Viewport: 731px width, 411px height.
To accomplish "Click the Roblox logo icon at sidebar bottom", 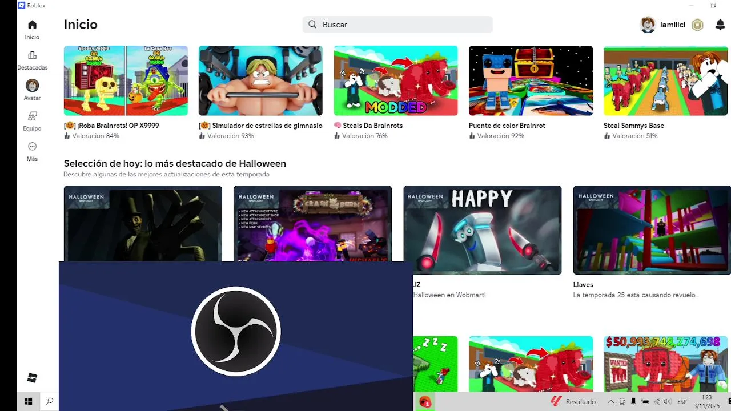I will tap(32, 378).
